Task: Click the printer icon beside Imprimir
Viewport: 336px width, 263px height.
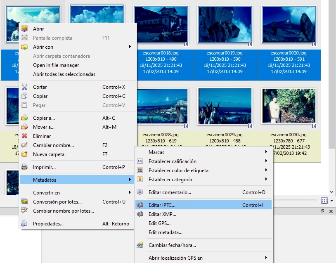Action: (24, 167)
